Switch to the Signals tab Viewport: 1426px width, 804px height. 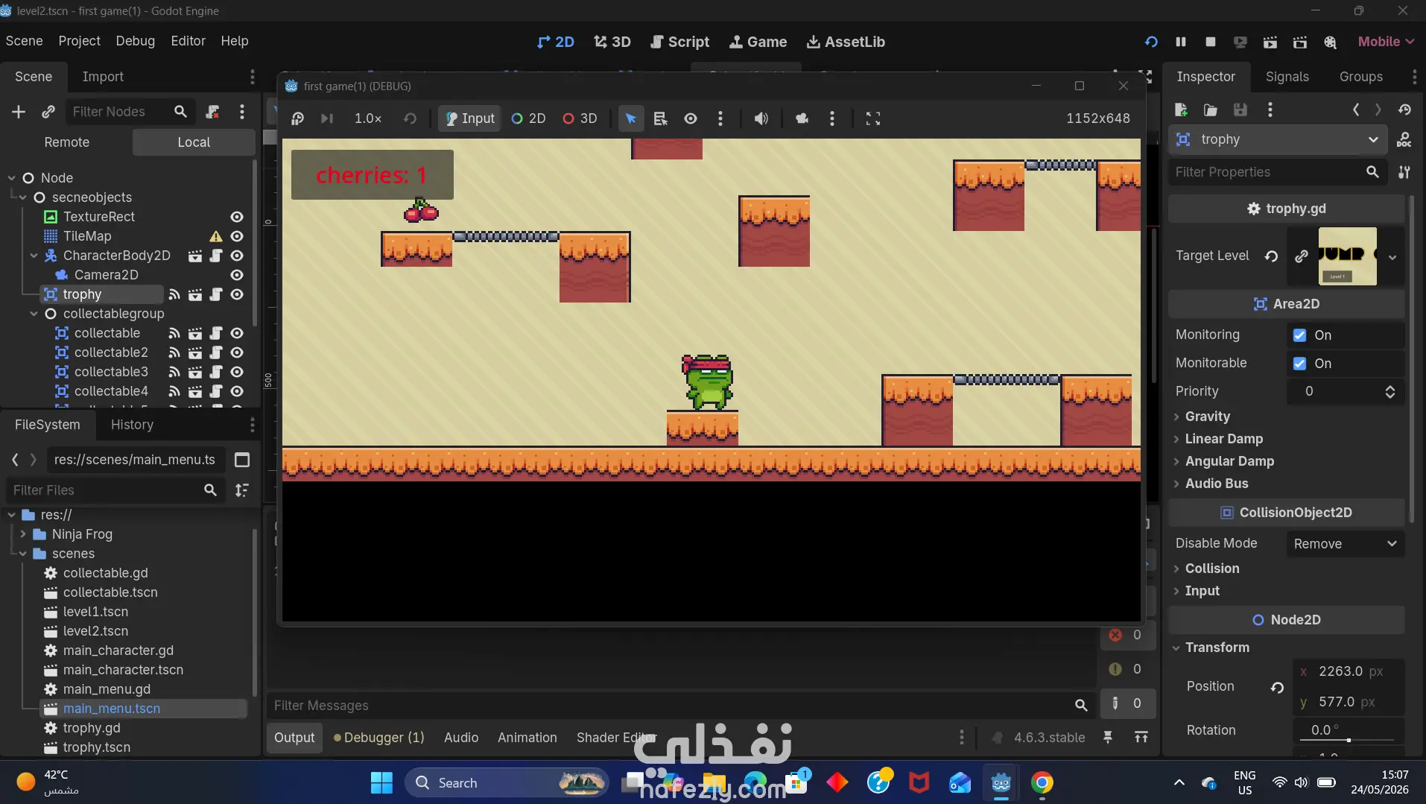click(x=1287, y=77)
